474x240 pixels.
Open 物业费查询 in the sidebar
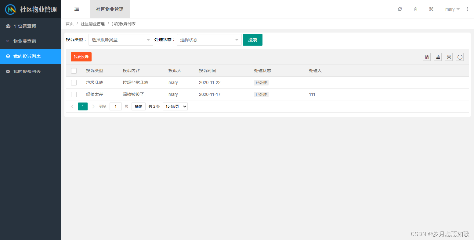[x=31, y=41]
